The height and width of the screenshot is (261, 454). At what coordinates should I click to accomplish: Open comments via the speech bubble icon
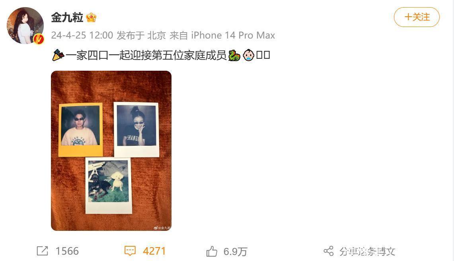(130, 251)
